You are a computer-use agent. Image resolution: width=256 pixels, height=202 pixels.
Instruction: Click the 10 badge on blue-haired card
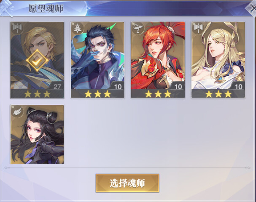[x=118, y=87]
